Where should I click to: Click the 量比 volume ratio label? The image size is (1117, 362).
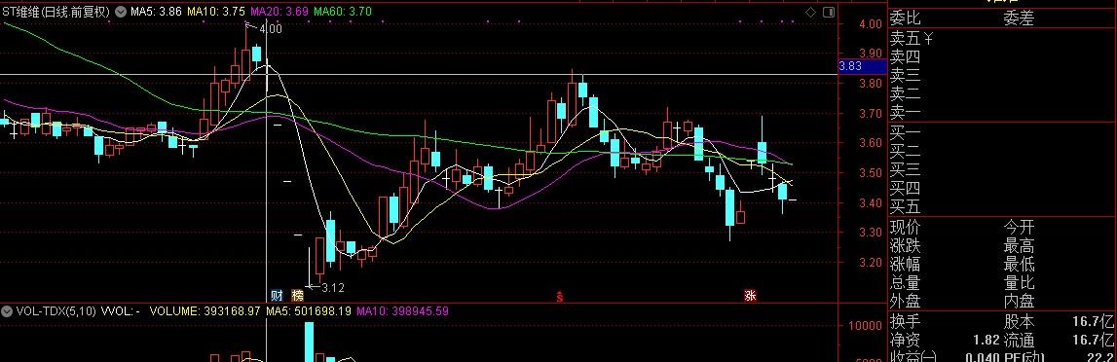coord(1019,283)
